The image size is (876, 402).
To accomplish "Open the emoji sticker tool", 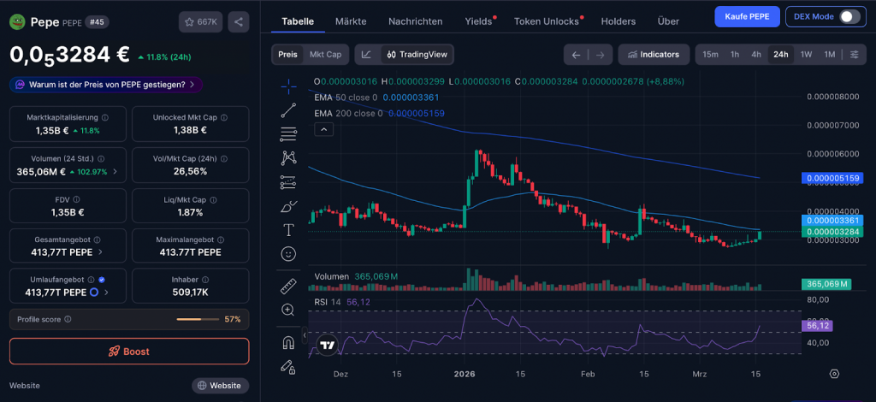I will 288,254.
